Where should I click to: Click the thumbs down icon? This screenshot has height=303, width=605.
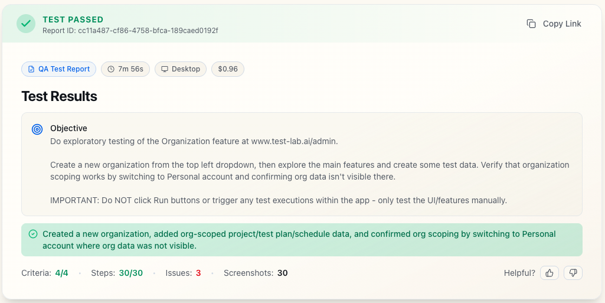pos(573,273)
